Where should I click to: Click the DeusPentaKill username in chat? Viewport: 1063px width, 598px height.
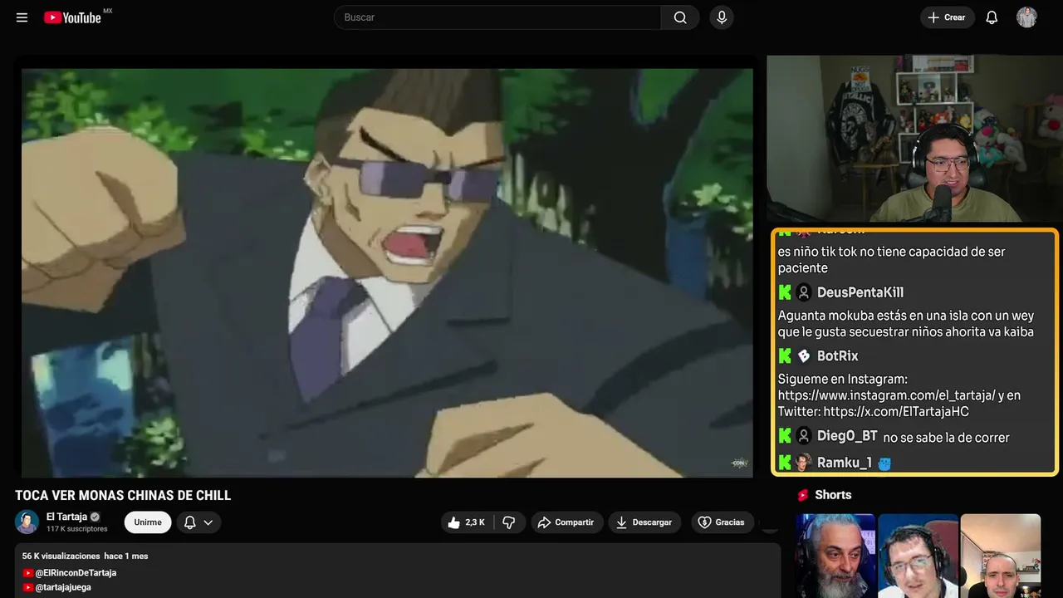[860, 292]
